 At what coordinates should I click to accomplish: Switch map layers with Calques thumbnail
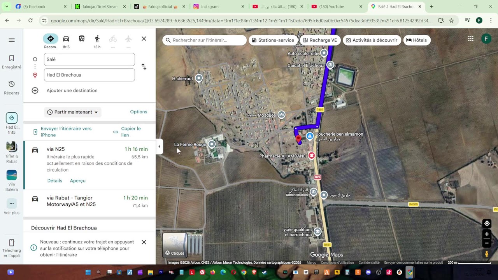[x=175, y=245]
